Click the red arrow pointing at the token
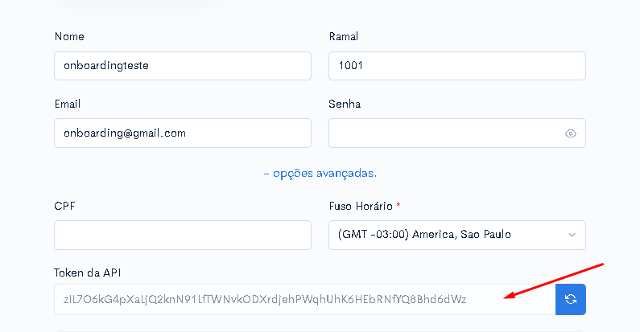 pyautogui.click(x=554, y=281)
